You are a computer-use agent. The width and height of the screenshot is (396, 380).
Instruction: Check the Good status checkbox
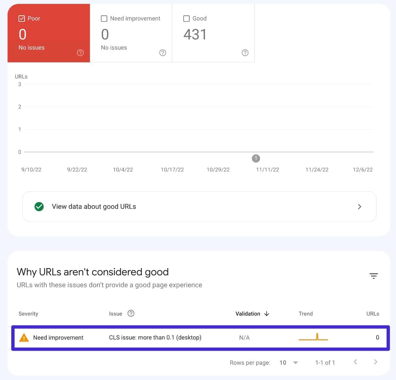coord(187,18)
